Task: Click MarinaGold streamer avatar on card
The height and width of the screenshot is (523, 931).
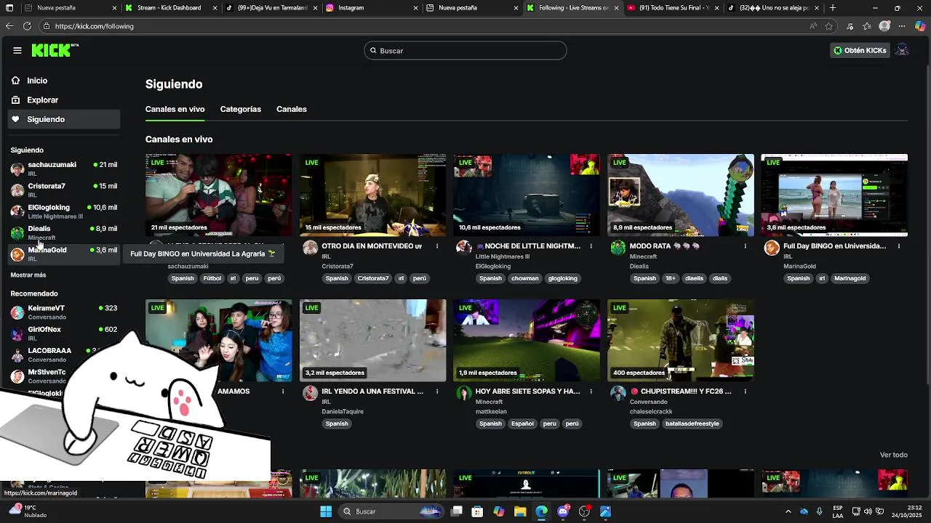Action: [772, 248]
